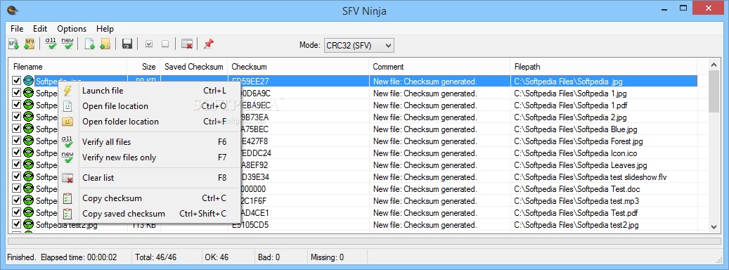Uncheck the checkbox of the Softpedia .jpg row
Image resolution: width=729 pixels, height=270 pixels.
17,81
